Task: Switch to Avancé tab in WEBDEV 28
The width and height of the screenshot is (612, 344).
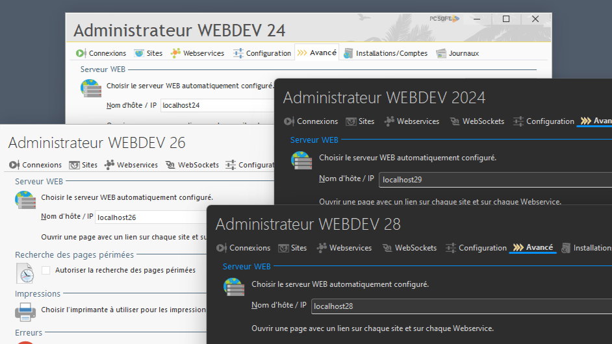Action: click(533, 247)
